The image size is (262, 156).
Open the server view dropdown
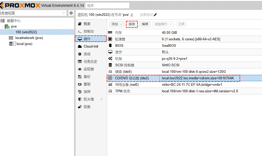tap(64, 13)
